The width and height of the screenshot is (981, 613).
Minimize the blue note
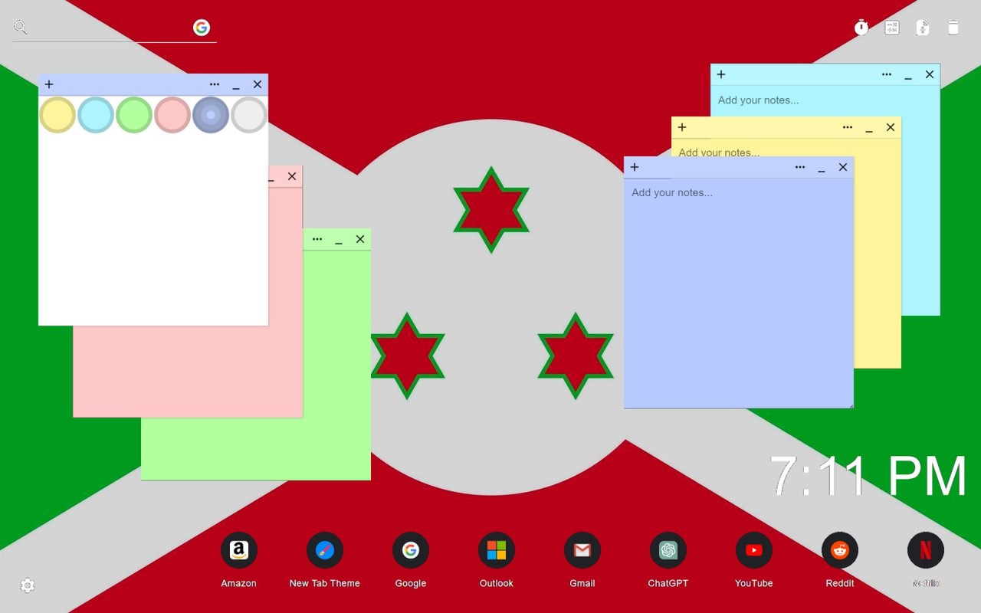tap(822, 168)
